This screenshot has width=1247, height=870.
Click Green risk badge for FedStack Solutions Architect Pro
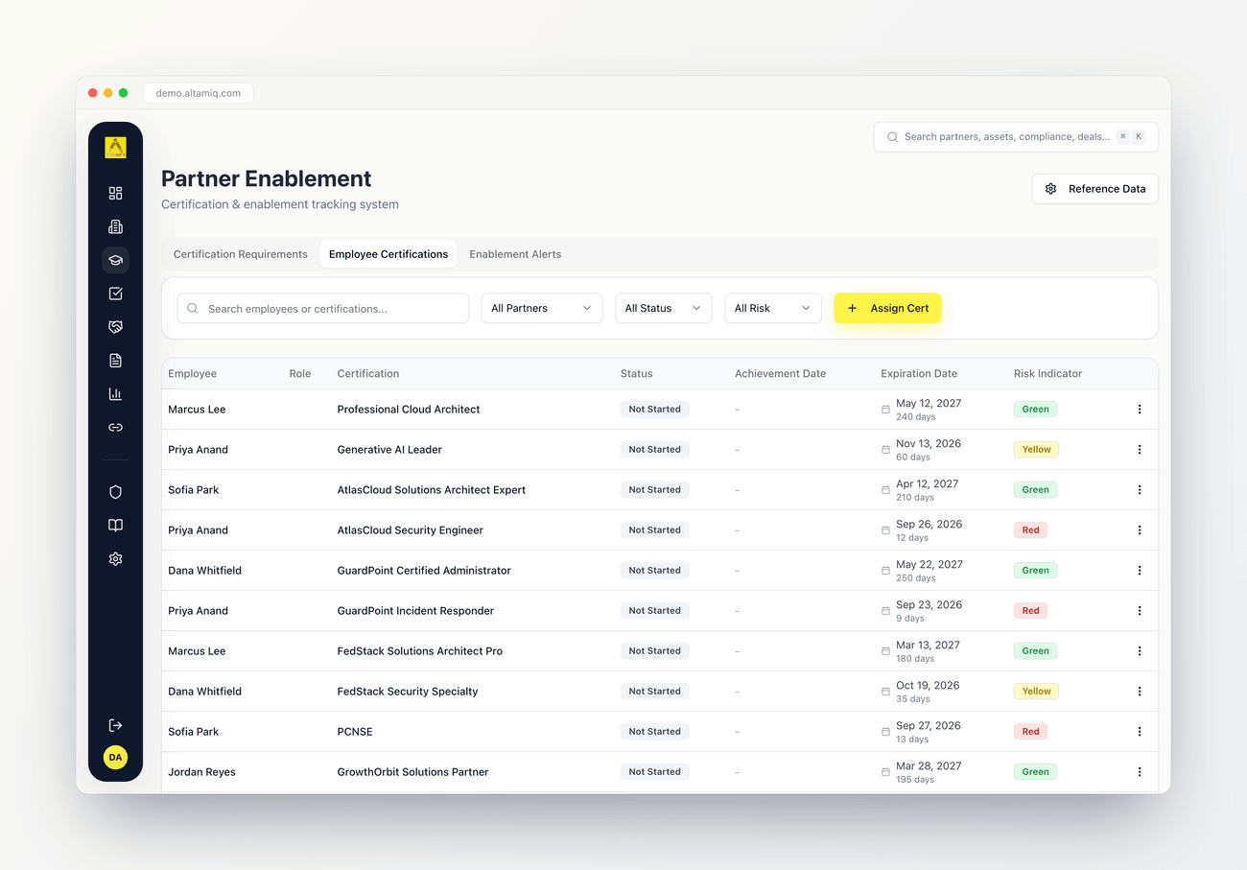coord(1035,651)
